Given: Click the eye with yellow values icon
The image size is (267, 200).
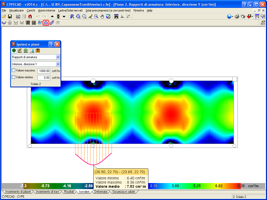Looking at the screenshot, I should [38, 50].
